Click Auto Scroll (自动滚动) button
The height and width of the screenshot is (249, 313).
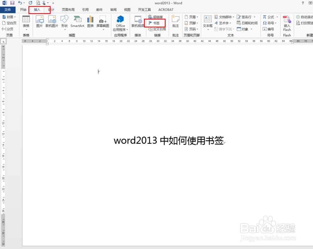tap(305, 17)
